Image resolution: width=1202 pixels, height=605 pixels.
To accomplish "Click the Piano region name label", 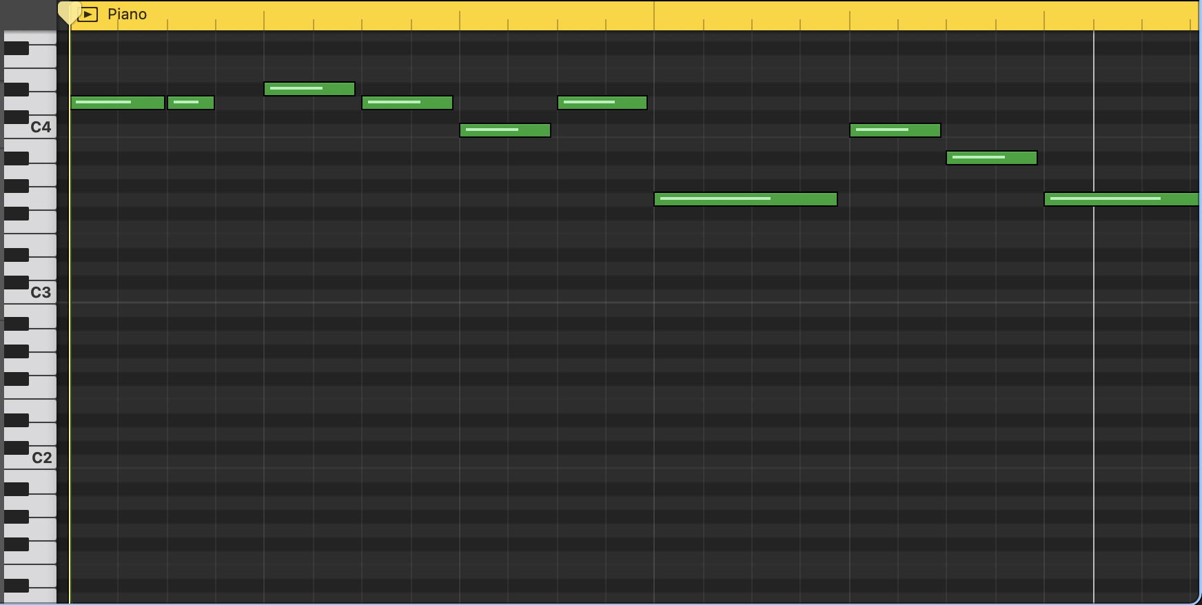I will coord(127,14).
